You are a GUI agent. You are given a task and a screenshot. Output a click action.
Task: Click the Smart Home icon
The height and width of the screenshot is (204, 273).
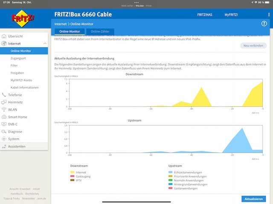[x=4, y=117]
